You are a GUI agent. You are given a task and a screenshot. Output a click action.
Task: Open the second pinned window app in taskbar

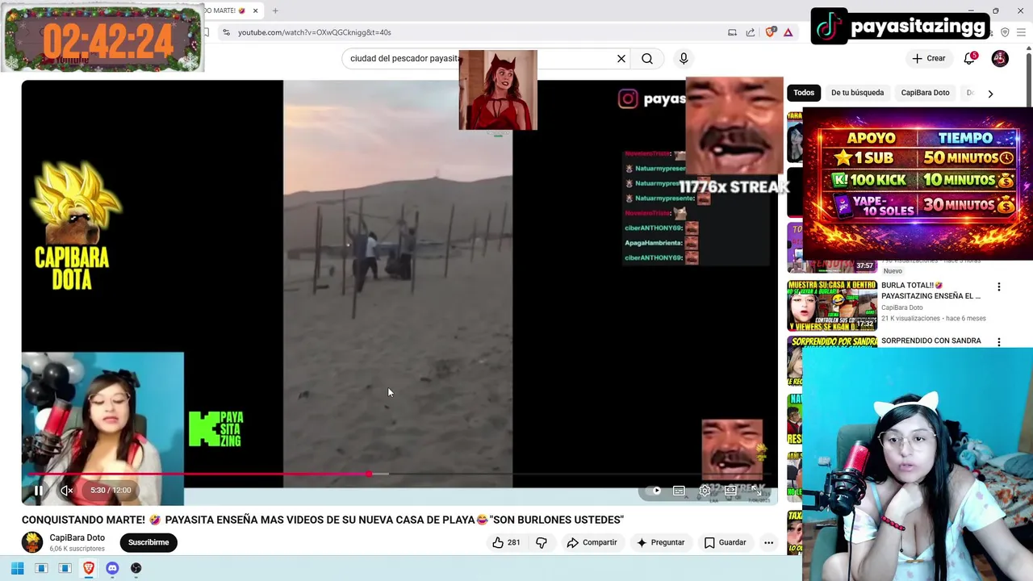[x=65, y=568]
